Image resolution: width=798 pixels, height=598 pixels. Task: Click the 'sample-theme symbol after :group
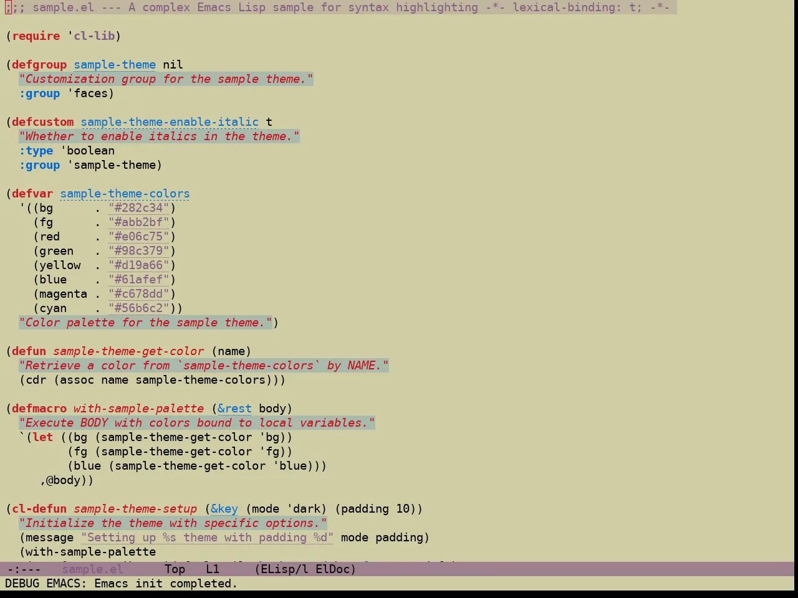click(x=112, y=165)
